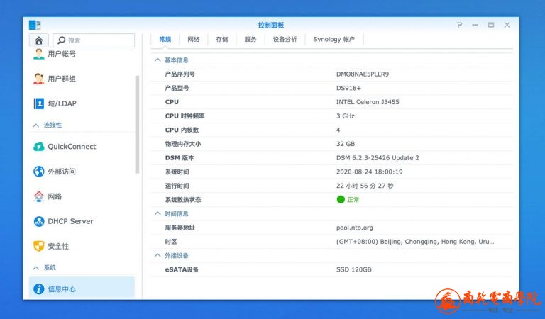The width and height of the screenshot is (545, 319).
Task: Switch to the Synology 帐户 tab
Action: click(x=334, y=39)
